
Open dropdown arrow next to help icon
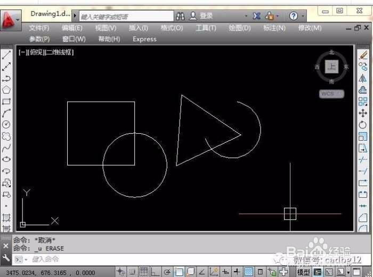(x=303, y=16)
